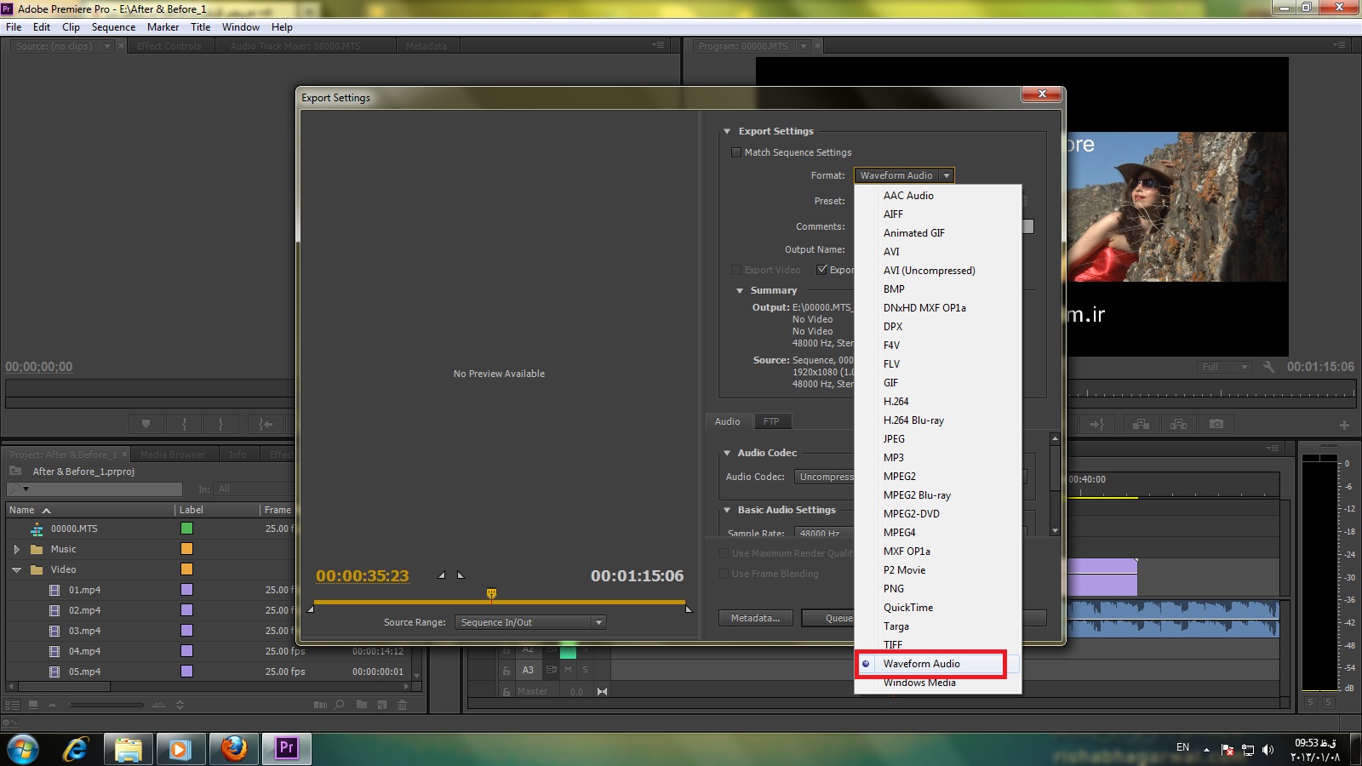Toggle Use Frame Blending checkbox
The height and width of the screenshot is (766, 1362).
coord(724,574)
